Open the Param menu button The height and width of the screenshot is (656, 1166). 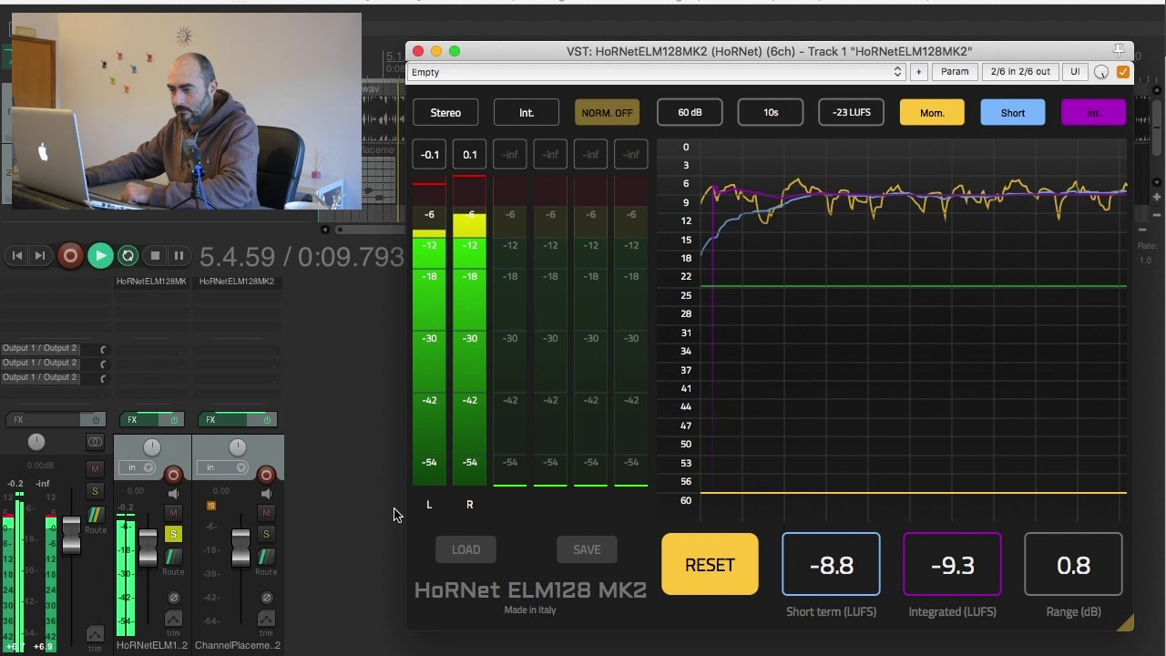pos(955,72)
